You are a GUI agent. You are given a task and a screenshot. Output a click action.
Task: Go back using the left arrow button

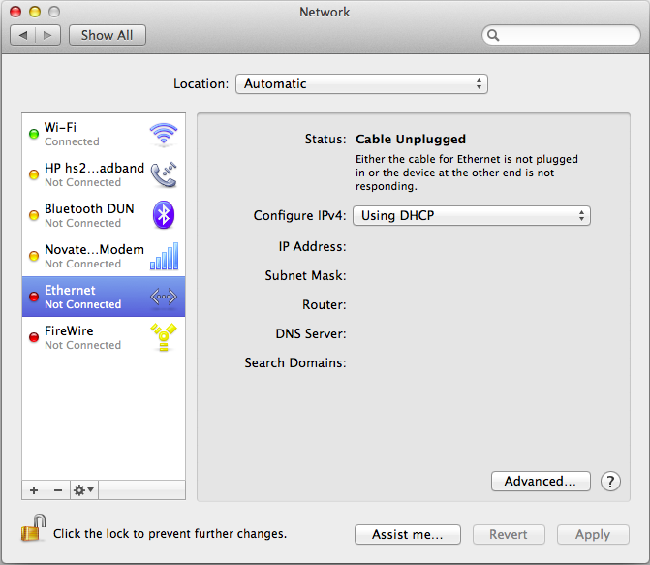23,35
